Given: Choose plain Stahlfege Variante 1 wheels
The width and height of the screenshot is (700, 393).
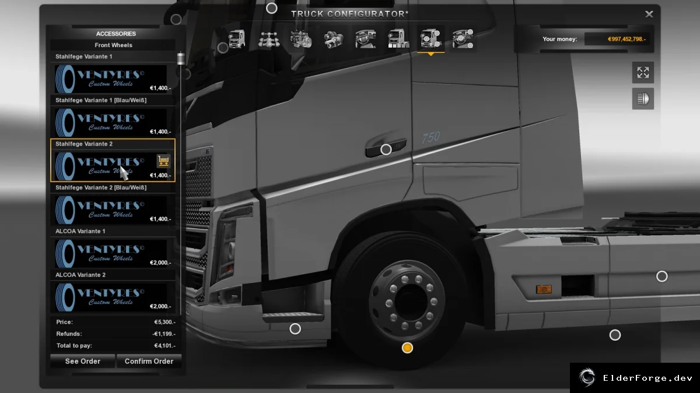Looking at the screenshot, I should pyautogui.click(x=113, y=73).
